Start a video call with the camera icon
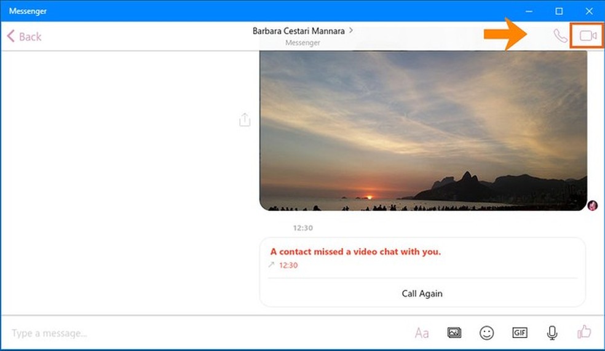605x351 pixels. coord(588,36)
